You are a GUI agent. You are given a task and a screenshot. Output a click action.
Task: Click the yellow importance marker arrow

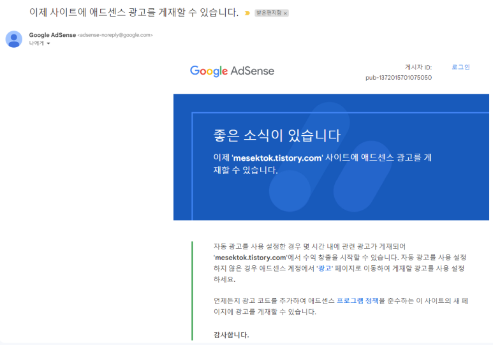pos(247,13)
